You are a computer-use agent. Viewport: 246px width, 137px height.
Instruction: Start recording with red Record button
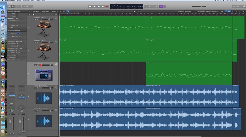click(x=107, y=7)
